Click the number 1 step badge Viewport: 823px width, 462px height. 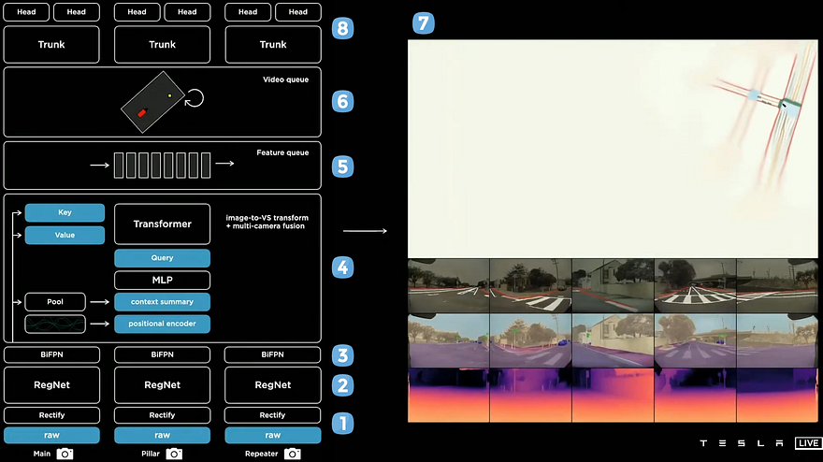click(342, 423)
